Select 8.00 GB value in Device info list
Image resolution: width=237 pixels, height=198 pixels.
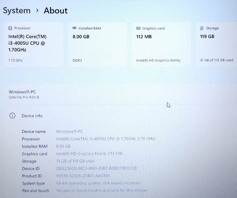coord(63,146)
